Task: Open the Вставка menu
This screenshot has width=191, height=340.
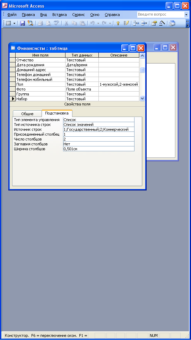Action: coord(60,15)
